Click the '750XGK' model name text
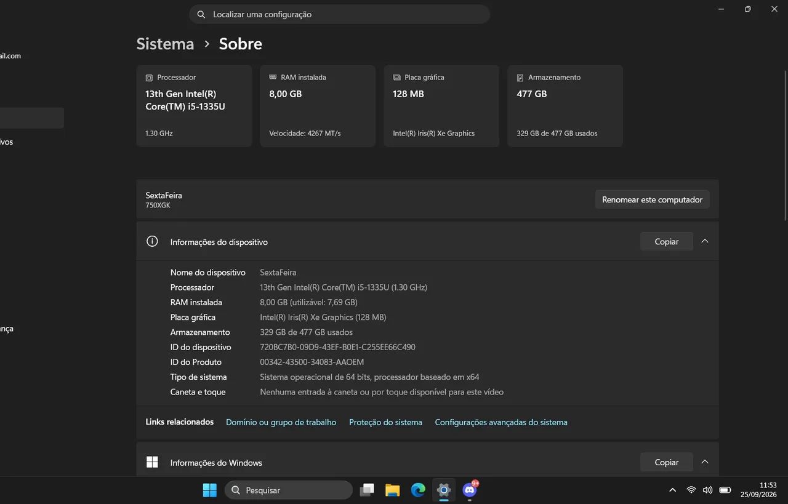The image size is (788, 504). point(158,206)
